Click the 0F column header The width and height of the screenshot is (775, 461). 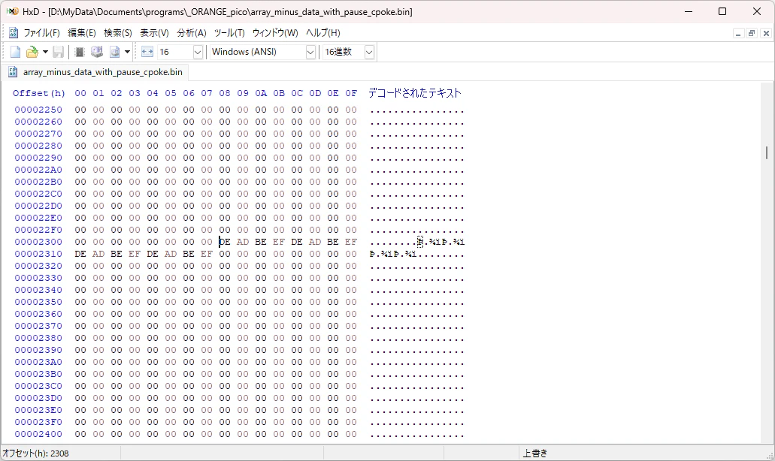coord(351,93)
